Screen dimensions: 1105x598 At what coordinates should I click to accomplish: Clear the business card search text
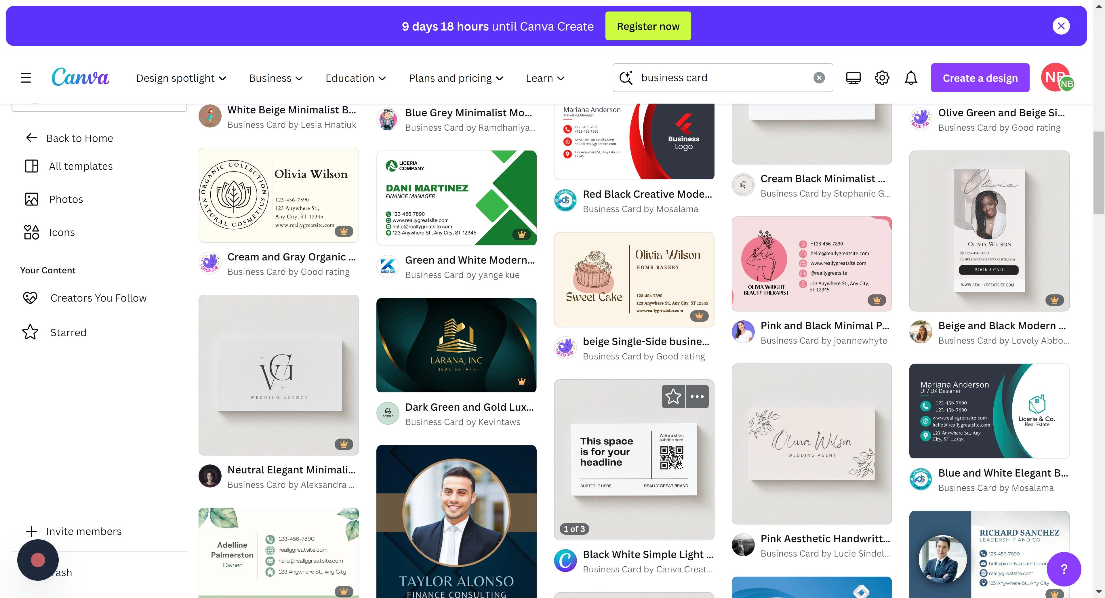819,78
